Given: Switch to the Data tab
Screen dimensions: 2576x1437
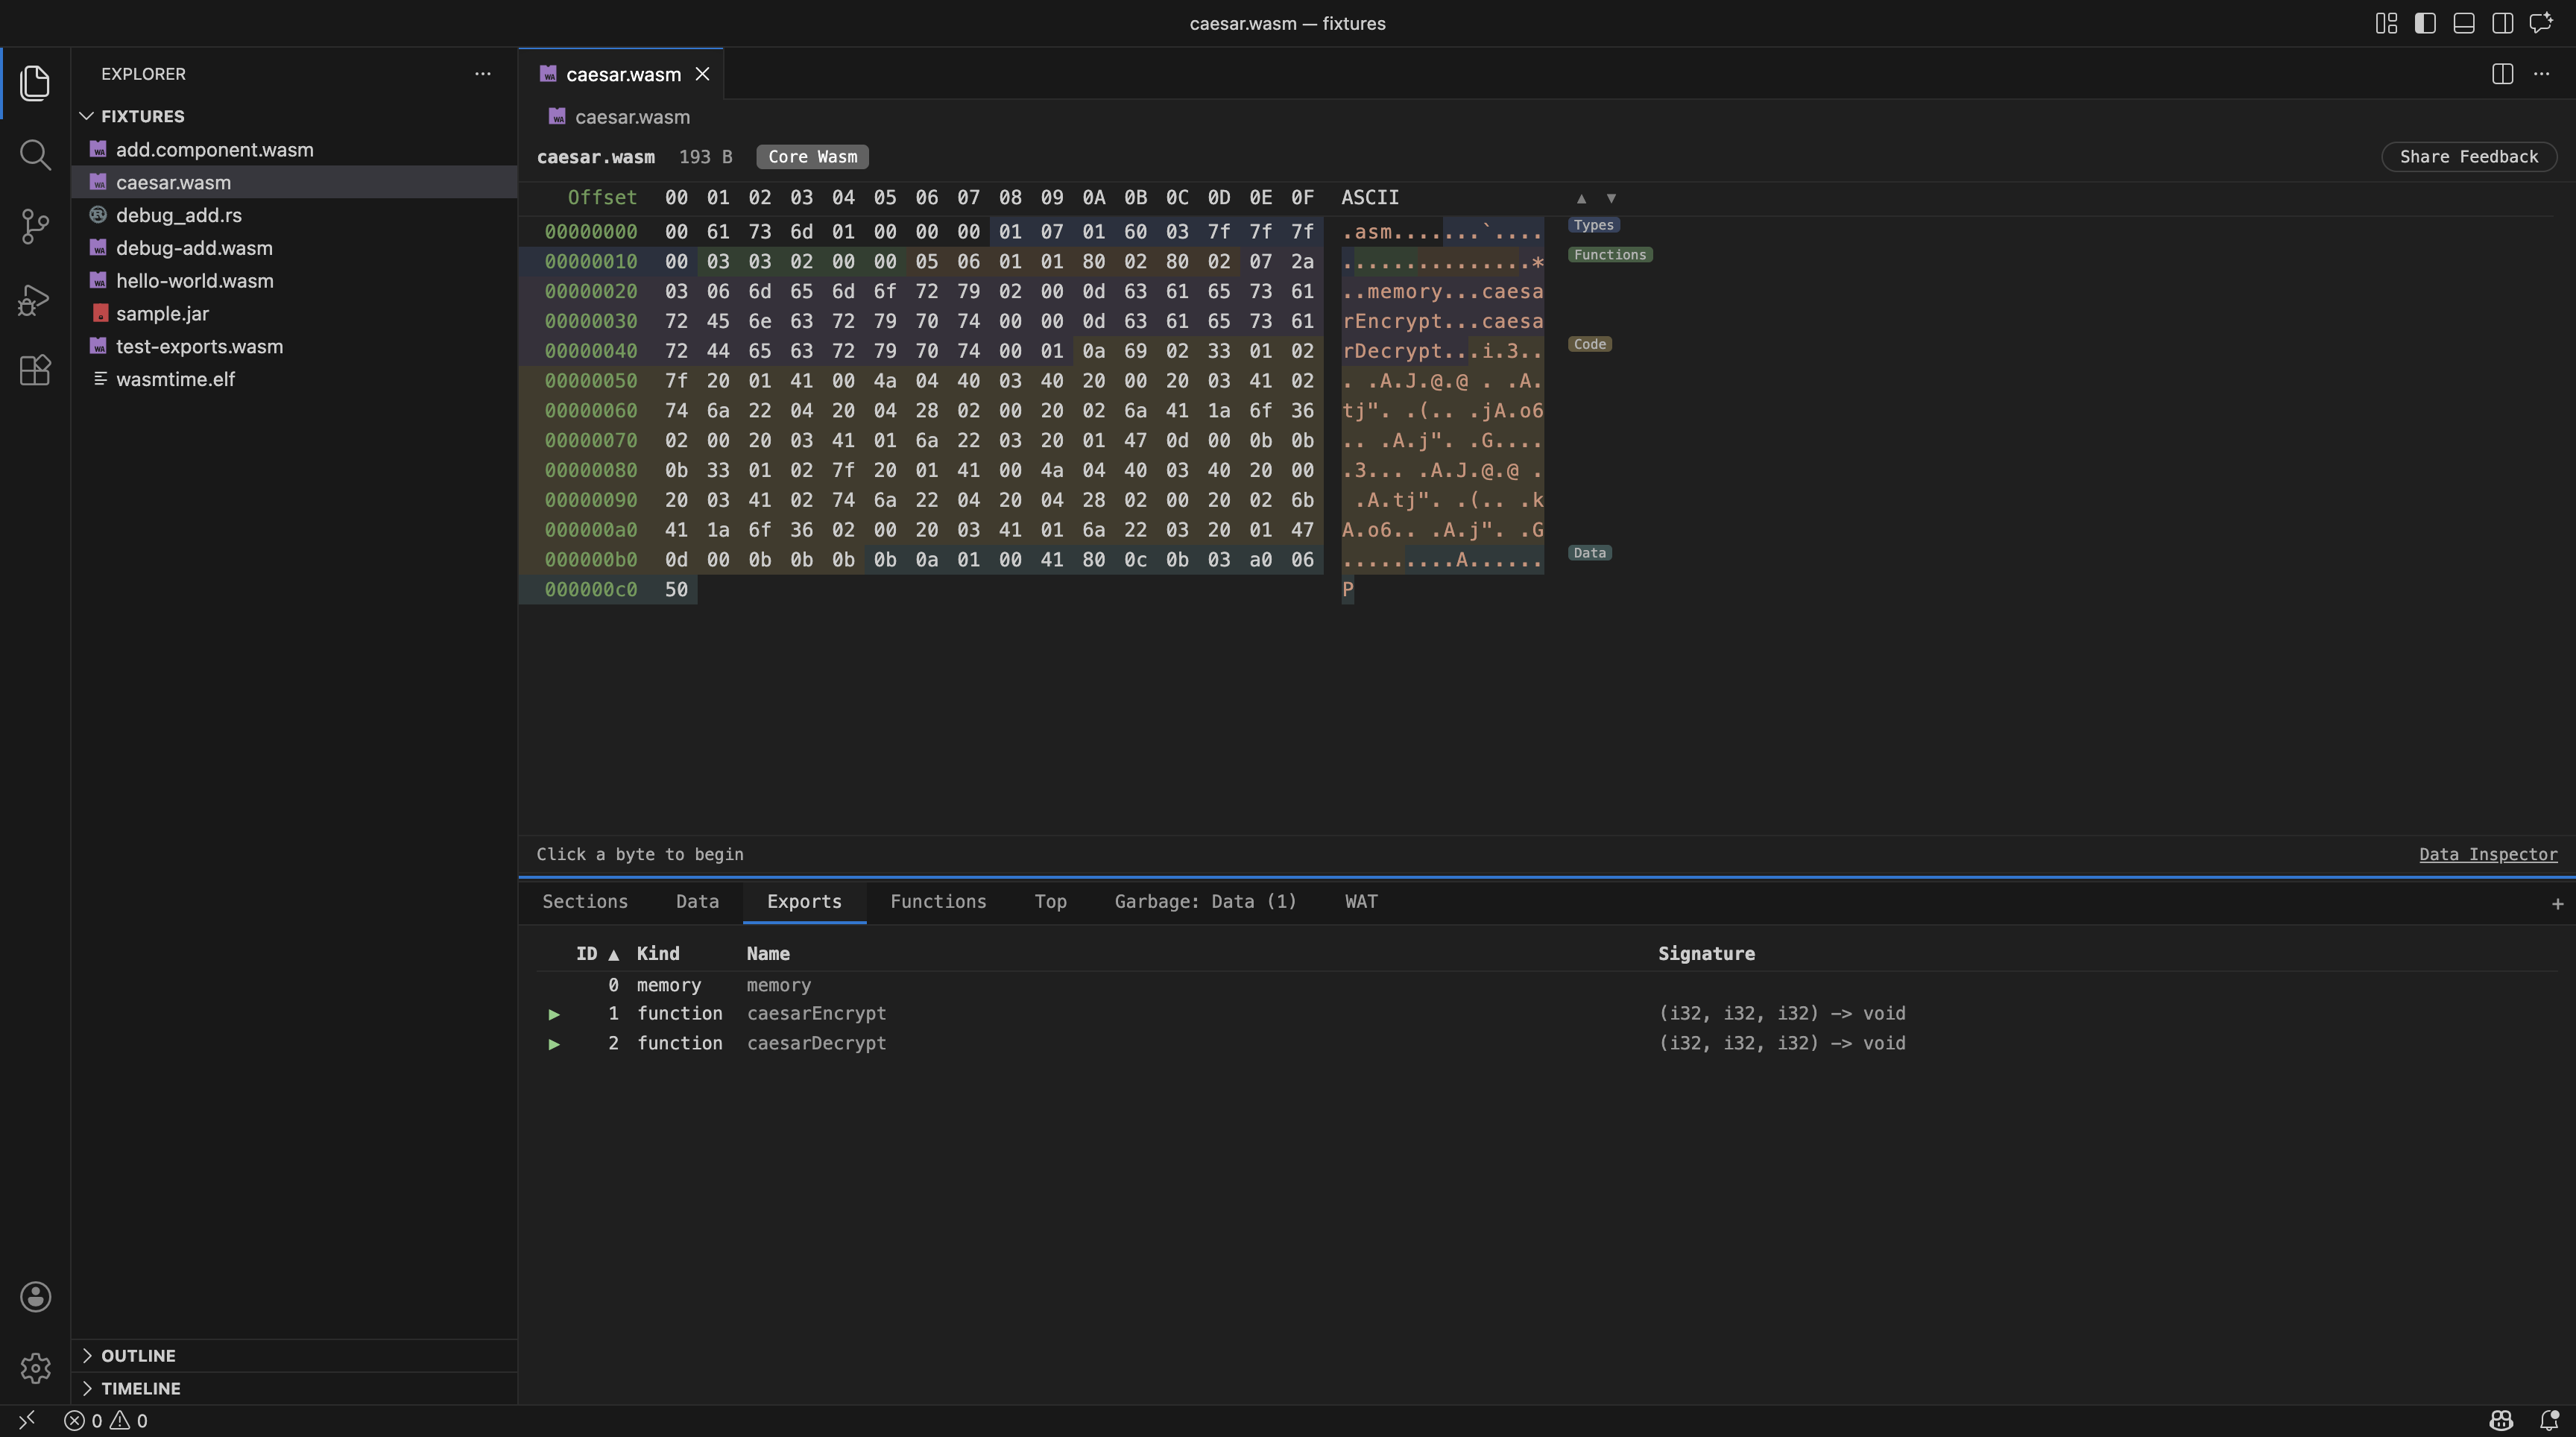Looking at the screenshot, I should click(x=697, y=902).
